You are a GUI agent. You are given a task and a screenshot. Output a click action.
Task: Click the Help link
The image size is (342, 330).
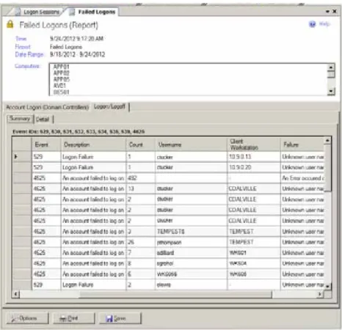pos(324,23)
